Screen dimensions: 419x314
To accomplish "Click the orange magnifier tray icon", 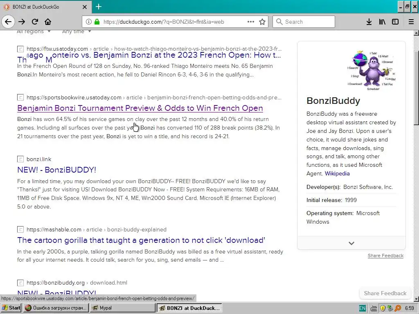I will pos(398,308).
